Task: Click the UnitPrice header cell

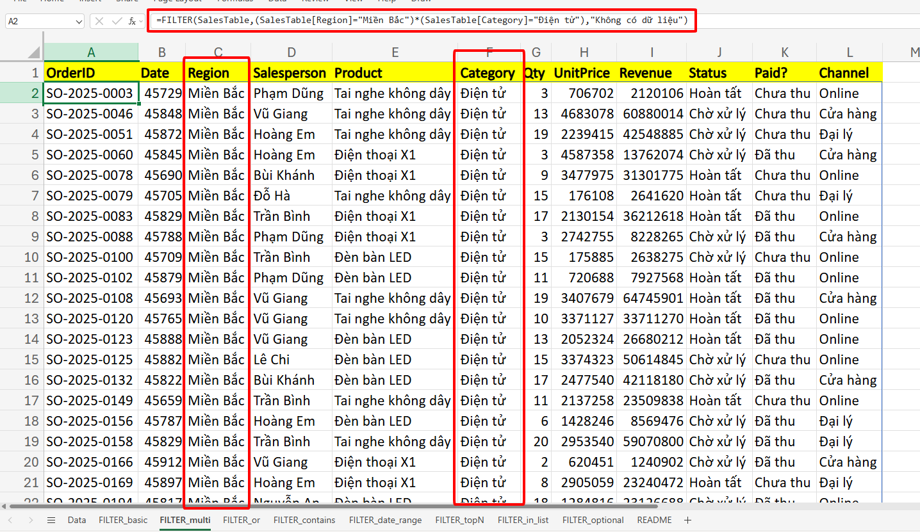Action: (x=584, y=73)
